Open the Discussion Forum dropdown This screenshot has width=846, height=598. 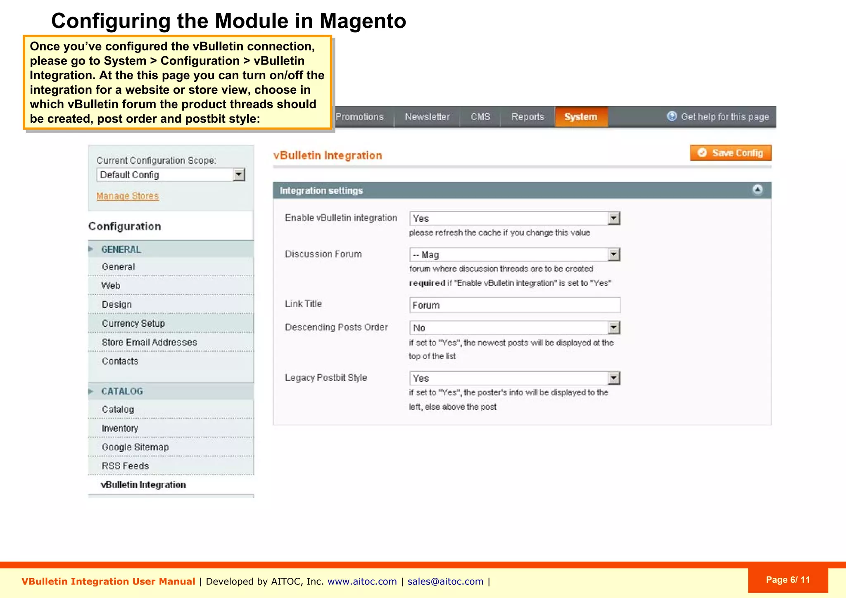515,254
